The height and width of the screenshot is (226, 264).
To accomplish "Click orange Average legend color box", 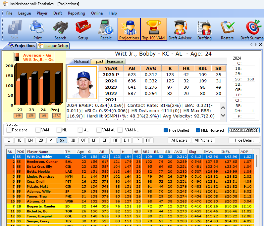I will coord(17,55).
